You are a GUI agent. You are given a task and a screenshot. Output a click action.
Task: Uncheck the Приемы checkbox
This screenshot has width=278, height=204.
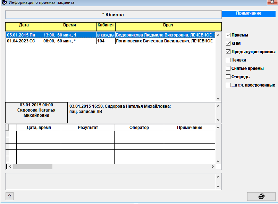click(x=228, y=35)
